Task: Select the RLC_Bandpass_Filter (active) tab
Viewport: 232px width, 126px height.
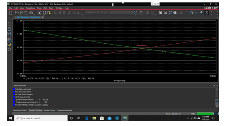Action: coord(29,17)
